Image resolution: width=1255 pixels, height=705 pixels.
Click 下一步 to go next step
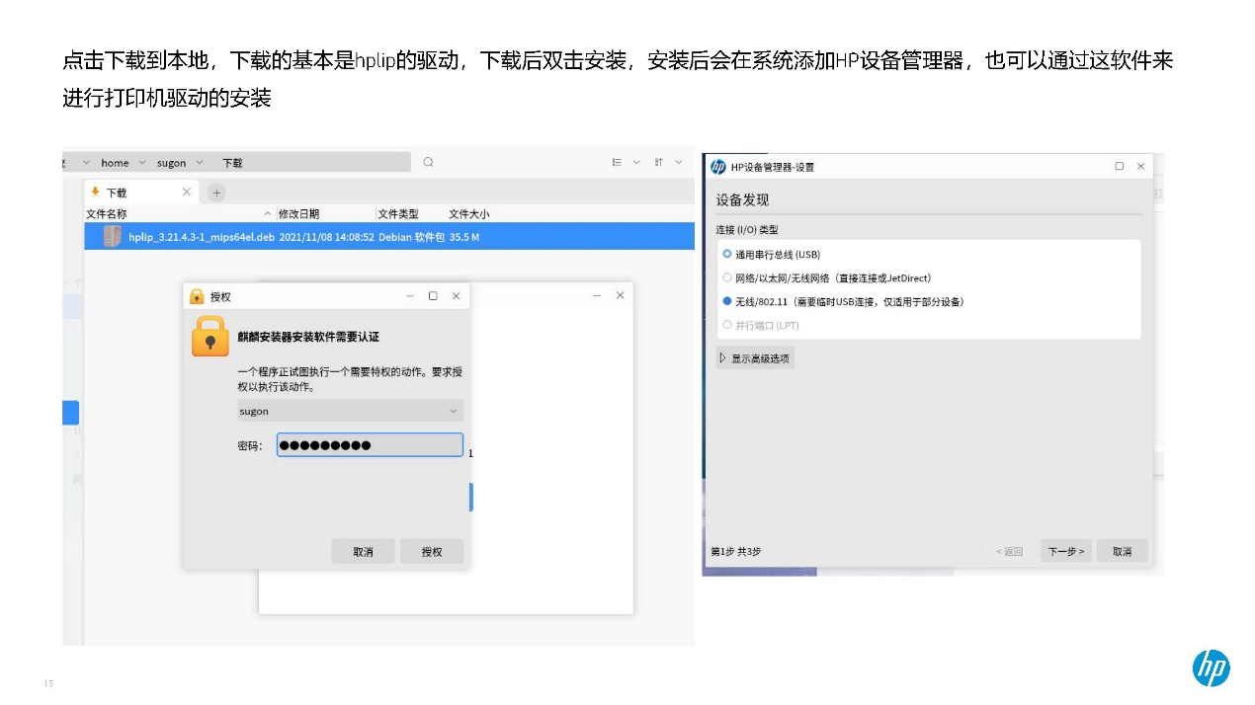click(x=1065, y=551)
